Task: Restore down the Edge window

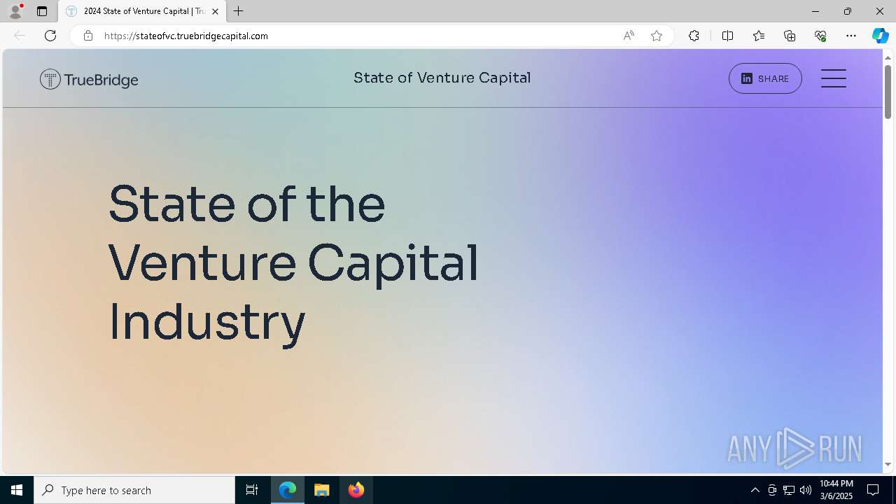Action: pyautogui.click(x=848, y=11)
